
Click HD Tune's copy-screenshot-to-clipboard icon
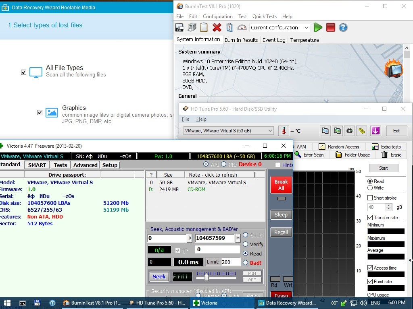[338, 131]
